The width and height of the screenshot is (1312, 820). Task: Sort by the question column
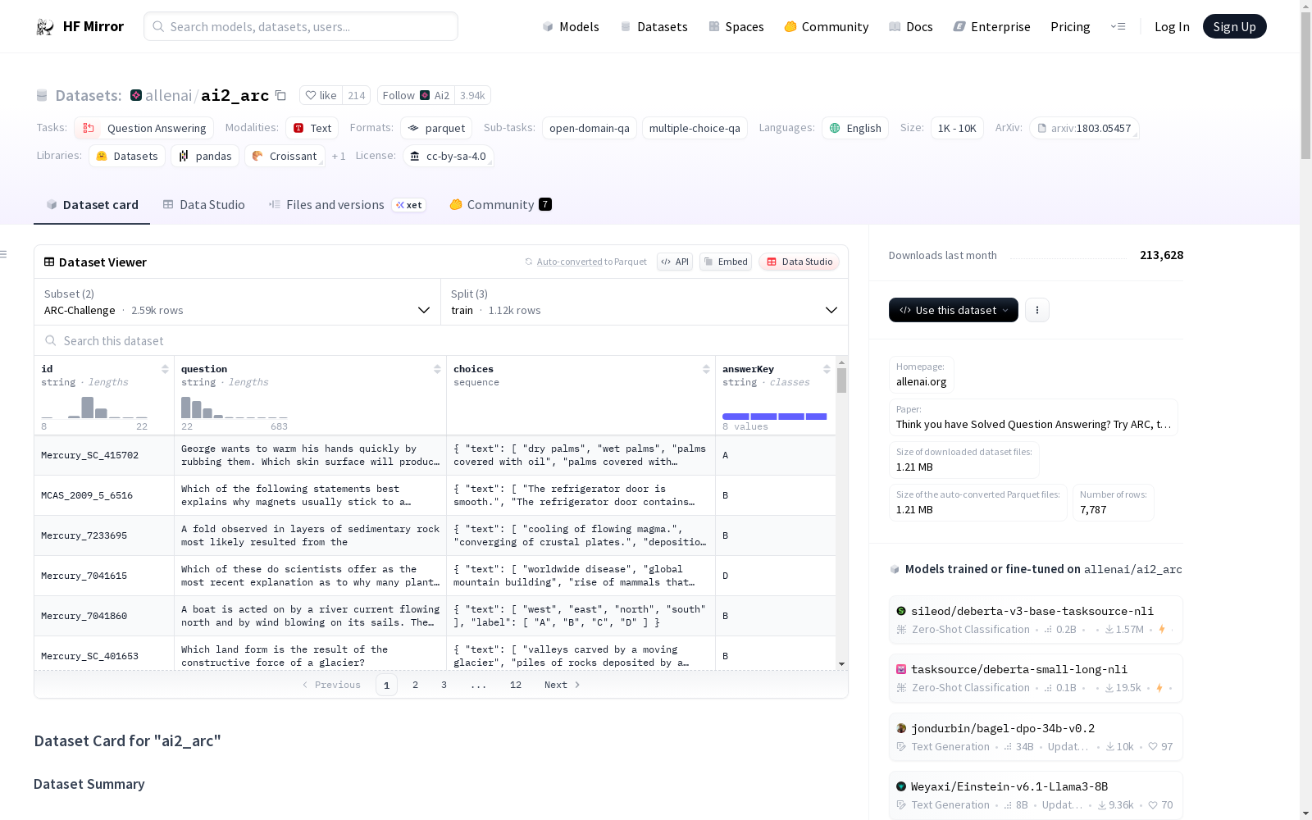tap(437, 369)
